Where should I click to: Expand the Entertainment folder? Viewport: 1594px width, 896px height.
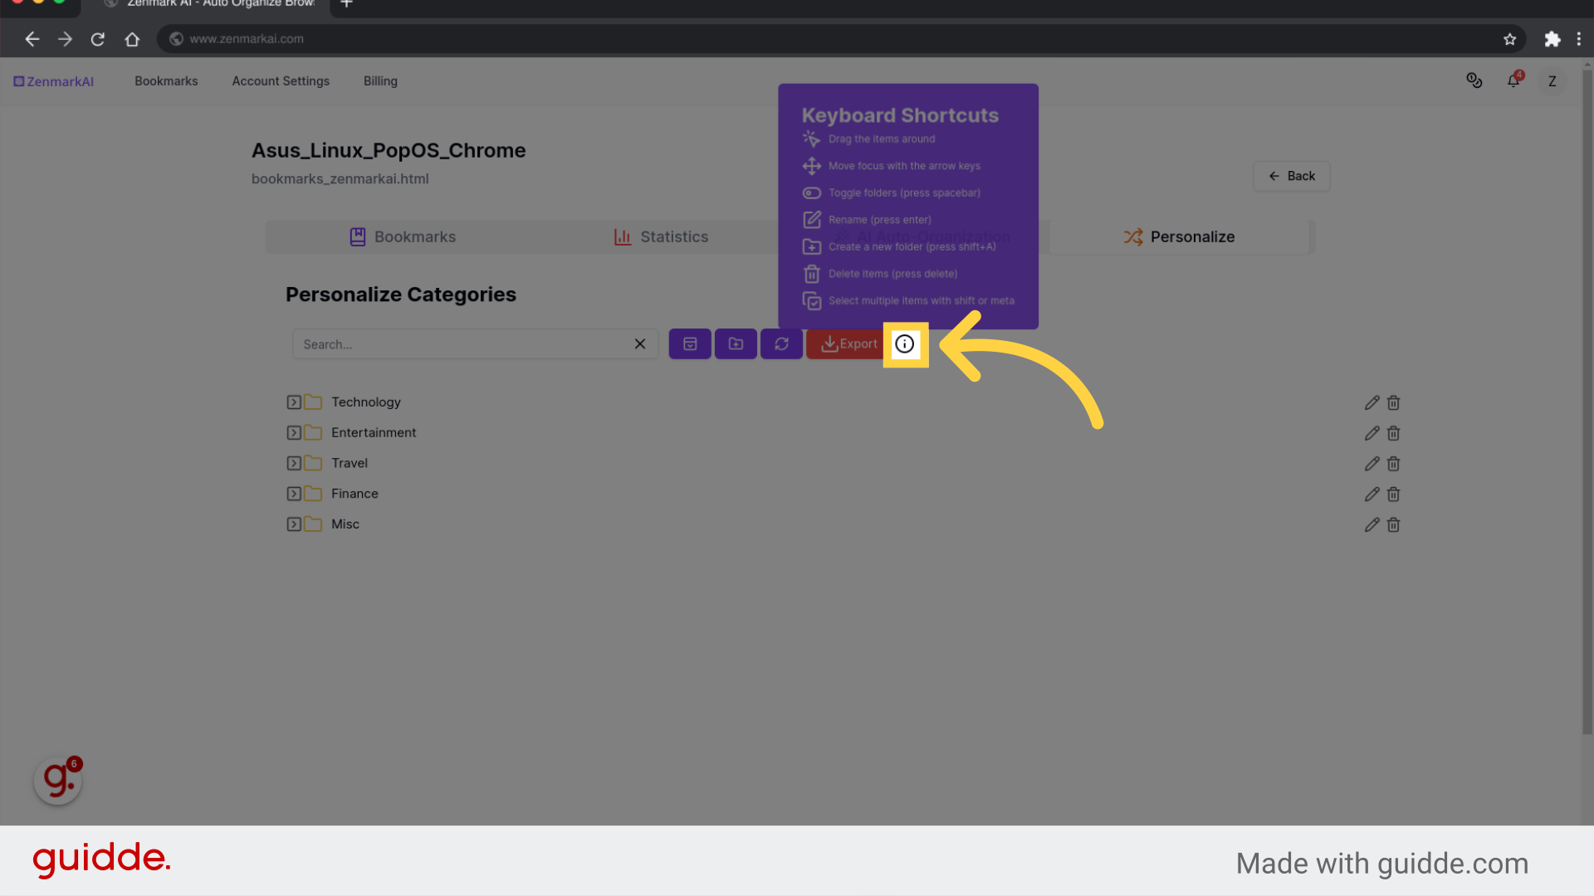click(x=294, y=433)
